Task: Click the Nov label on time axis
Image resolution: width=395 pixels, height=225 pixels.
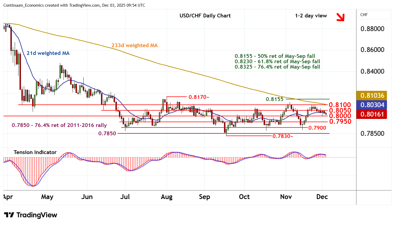Action: click(286, 197)
